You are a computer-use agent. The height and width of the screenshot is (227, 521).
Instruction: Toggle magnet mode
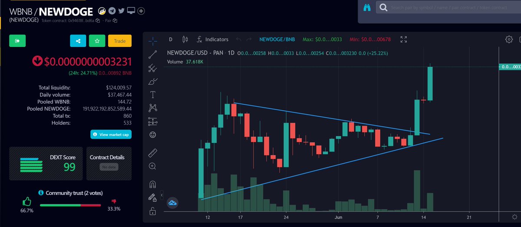click(152, 184)
